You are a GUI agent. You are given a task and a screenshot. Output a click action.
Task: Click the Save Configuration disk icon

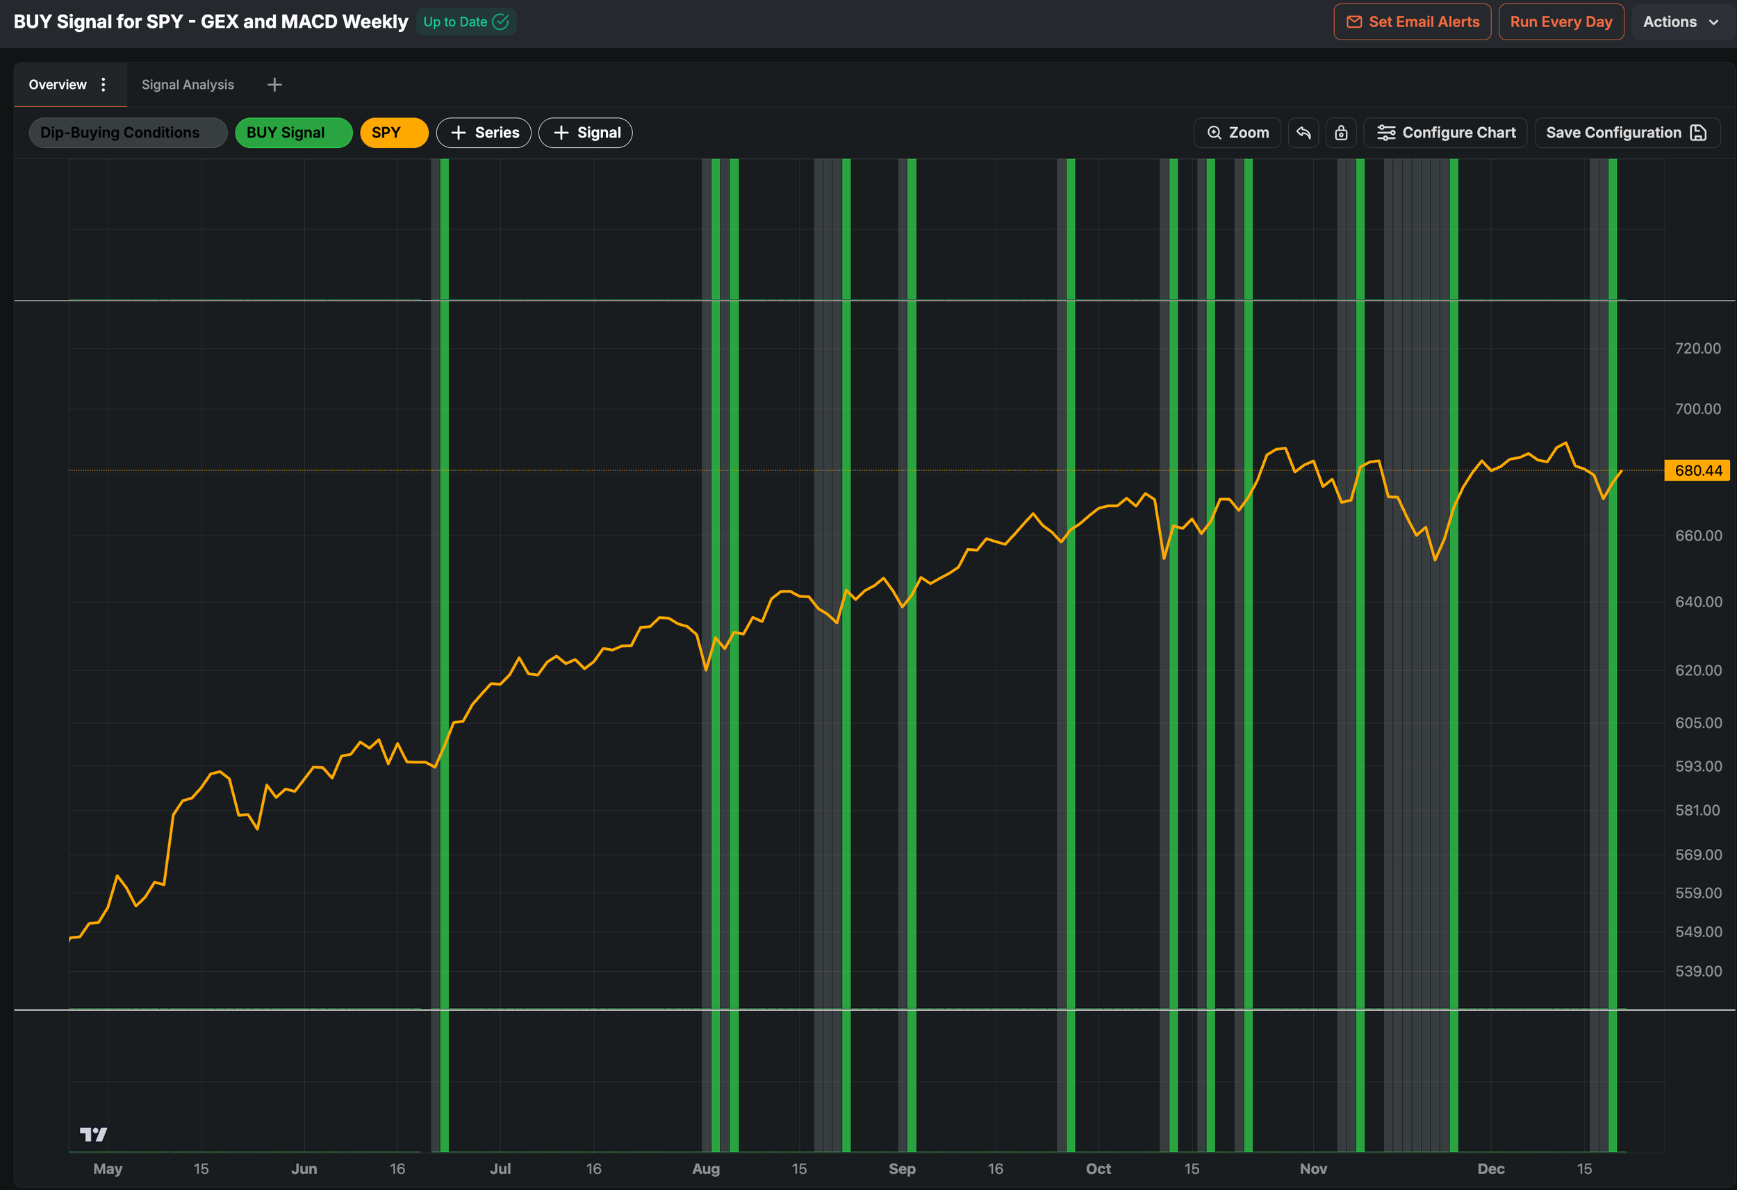[x=1698, y=132]
